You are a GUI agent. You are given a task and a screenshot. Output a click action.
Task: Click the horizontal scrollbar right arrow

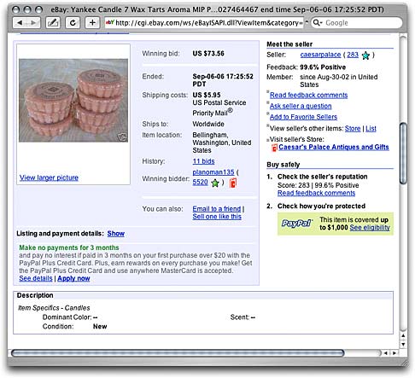coord(395,353)
